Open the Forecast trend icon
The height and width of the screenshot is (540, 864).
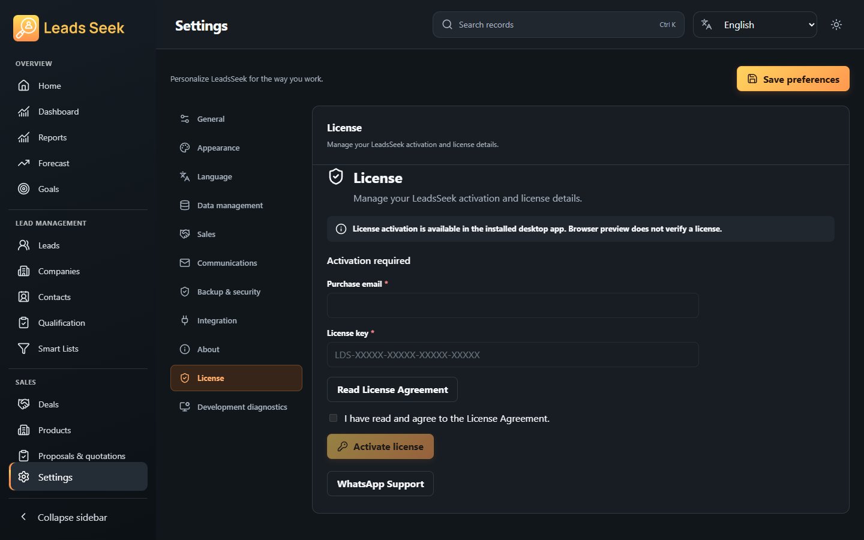23,163
